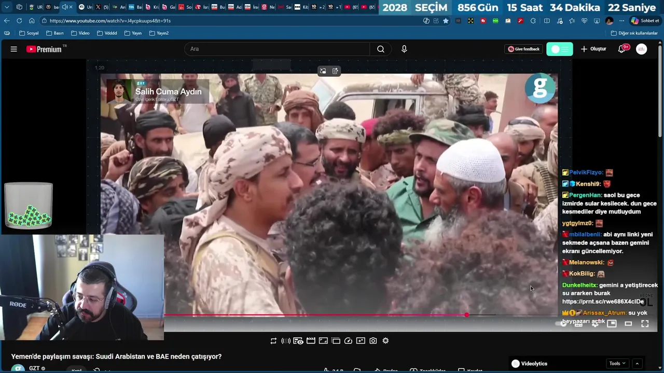Image resolution: width=664 pixels, height=373 pixels.
Task: Expand the Videolytics Tools dropdown
Action: point(617,363)
